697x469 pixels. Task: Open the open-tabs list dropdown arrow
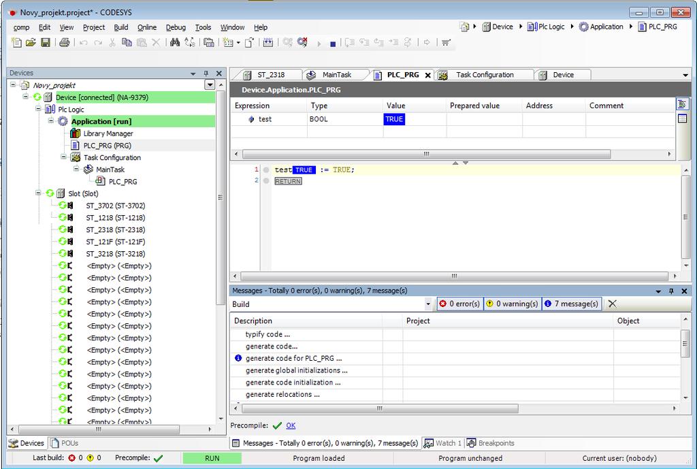(685, 75)
